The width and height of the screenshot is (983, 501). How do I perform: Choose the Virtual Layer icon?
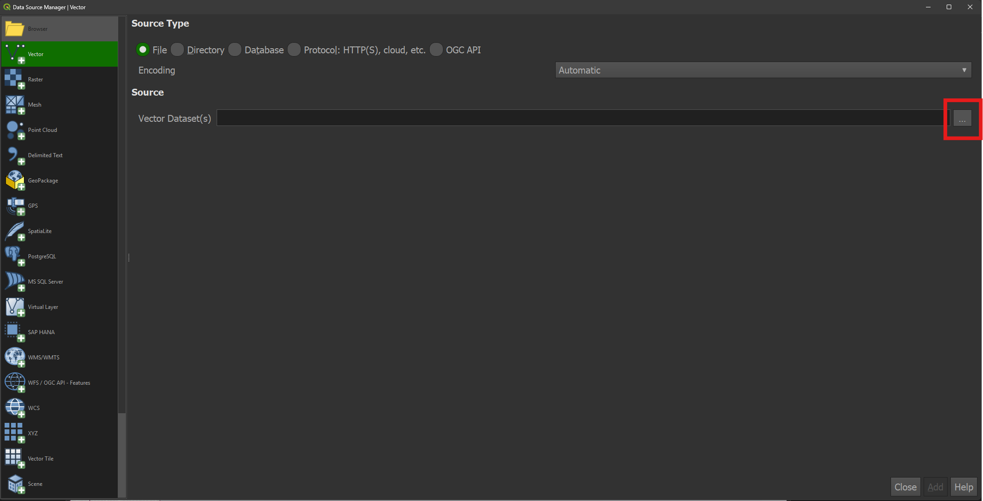[14, 307]
